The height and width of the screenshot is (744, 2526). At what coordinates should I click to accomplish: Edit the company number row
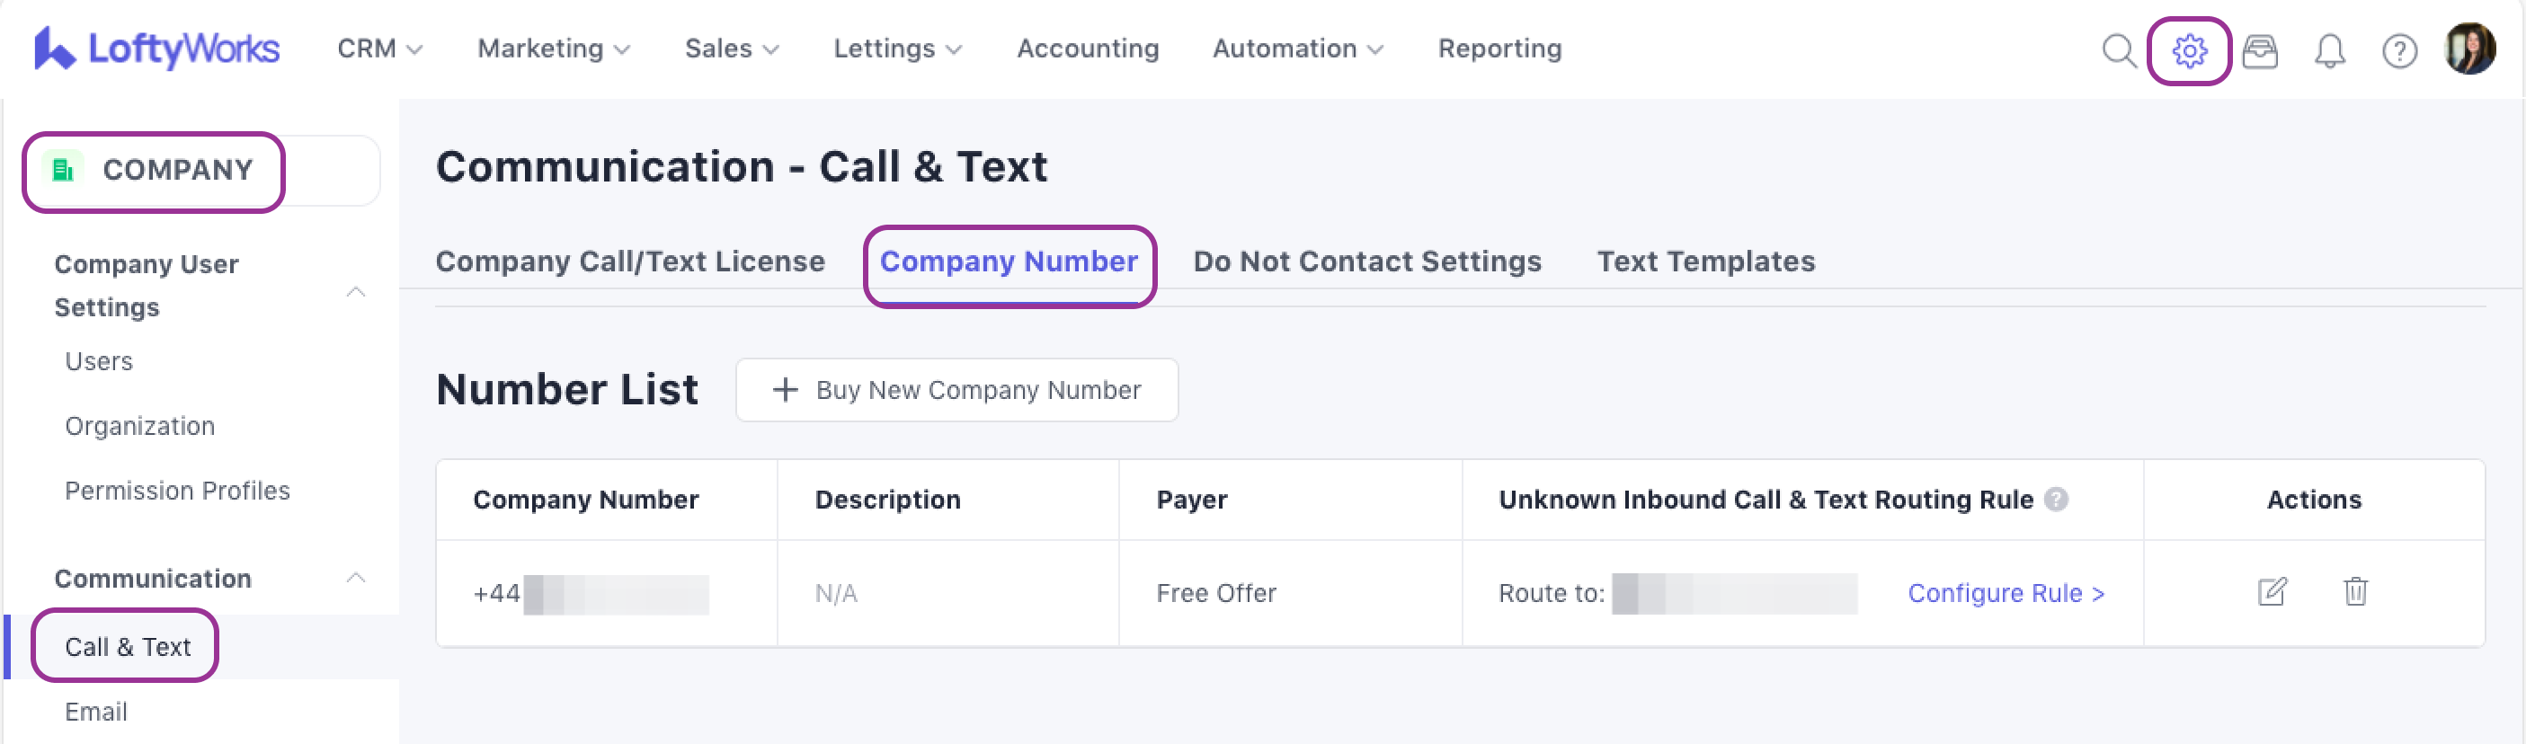2271,592
